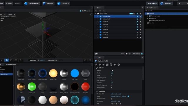Select the Flat_Color blue material
The height and width of the screenshot is (106, 188).
[75, 73]
